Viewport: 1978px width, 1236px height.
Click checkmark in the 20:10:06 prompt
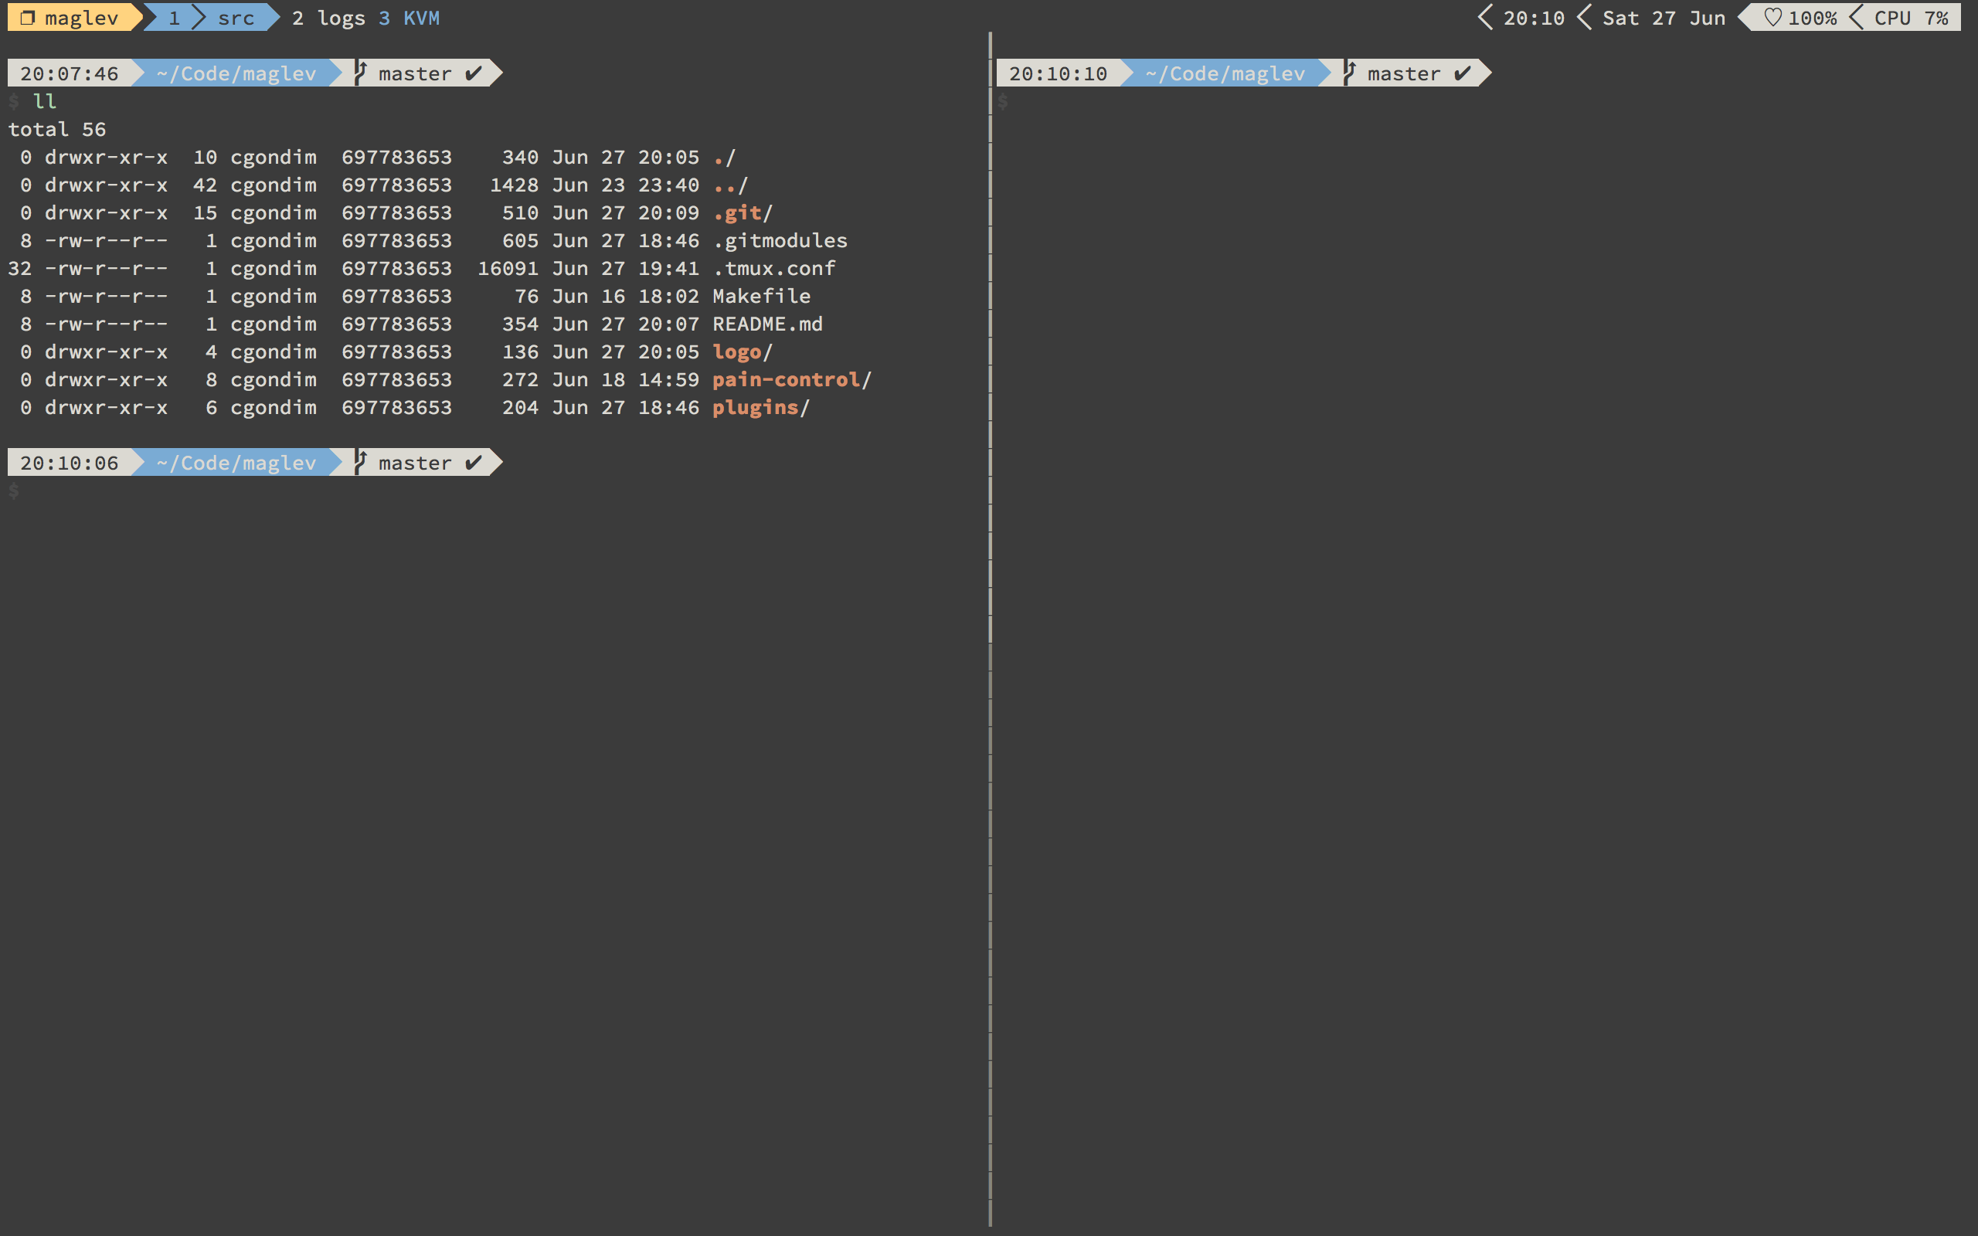coord(473,463)
